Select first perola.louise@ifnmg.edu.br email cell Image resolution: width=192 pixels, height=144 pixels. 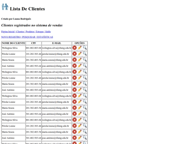(57, 54)
